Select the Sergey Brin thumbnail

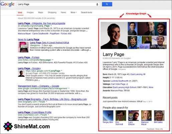click(x=108, y=116)
